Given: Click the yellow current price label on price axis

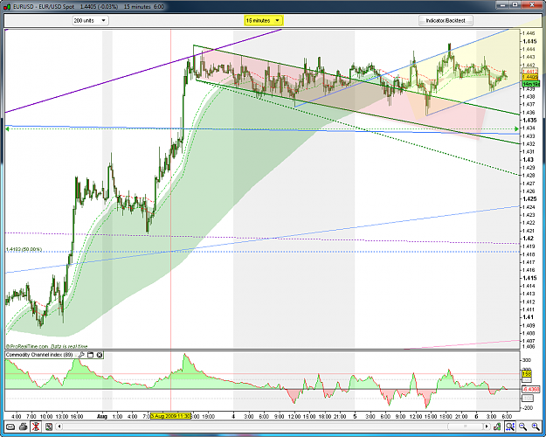Looking at the screenshot, I should [x=530, y=77].
